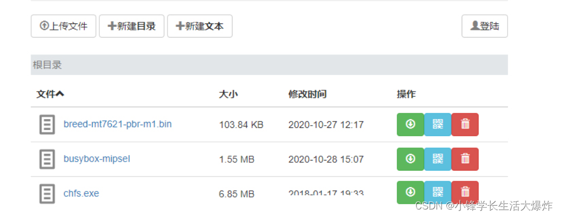The image size is (561, 216).
Task: Download breed-mt7621-pbr-m1.bin with green button
Action: click(x=410, y=125)
